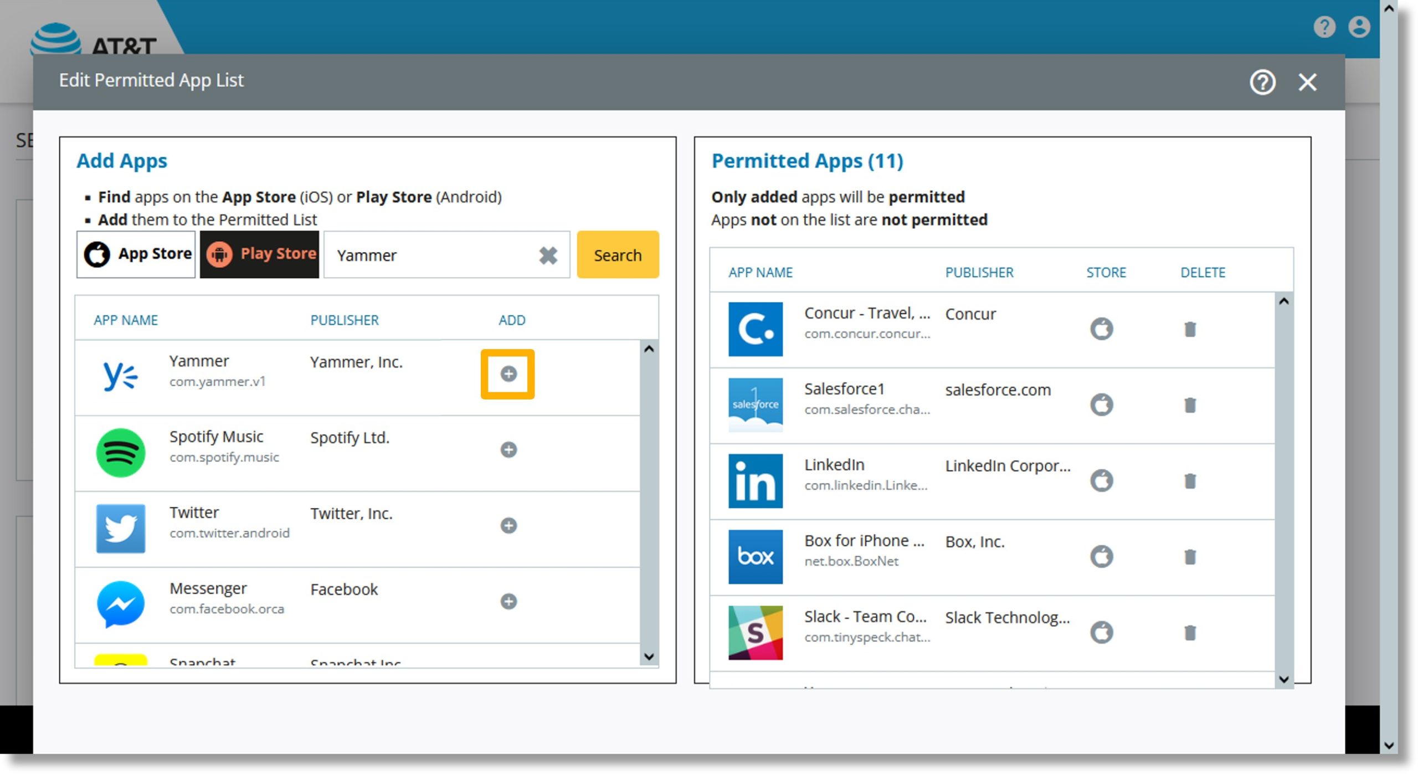This screenshot has height=774, width=1418.
Task: Select the com.twitter.android package text
Action: [229, 533]
